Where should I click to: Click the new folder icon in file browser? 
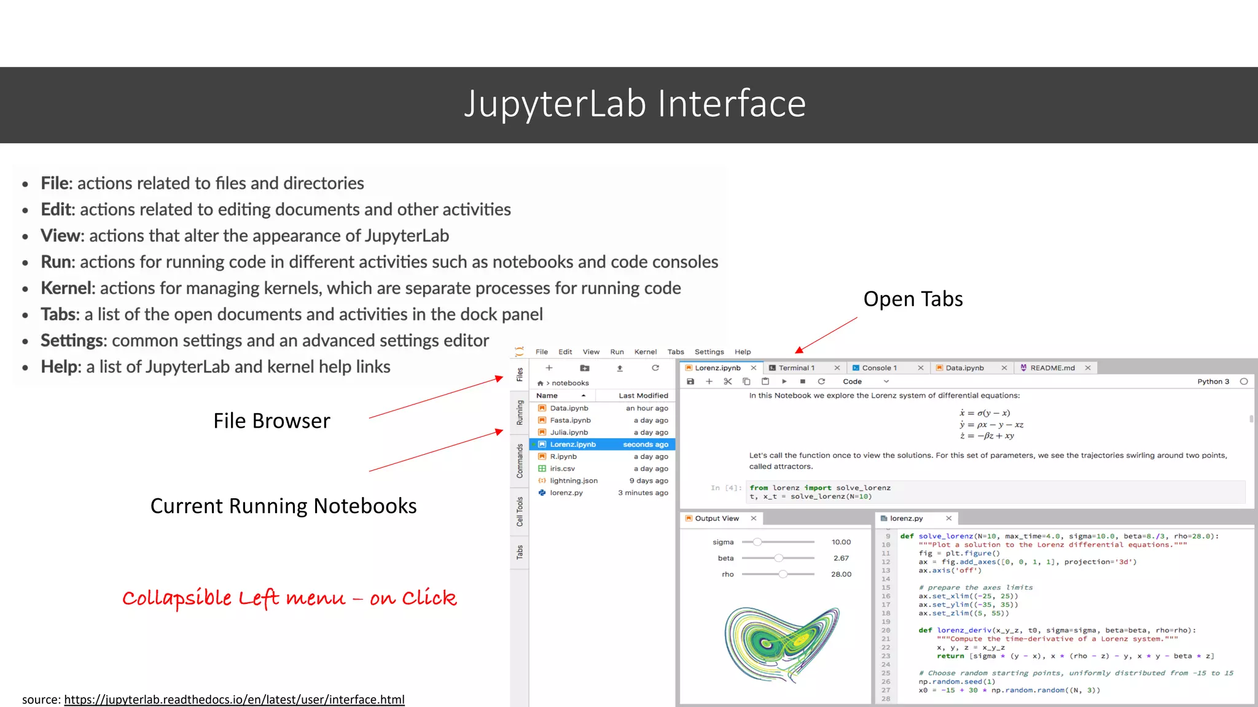[585, 368]
